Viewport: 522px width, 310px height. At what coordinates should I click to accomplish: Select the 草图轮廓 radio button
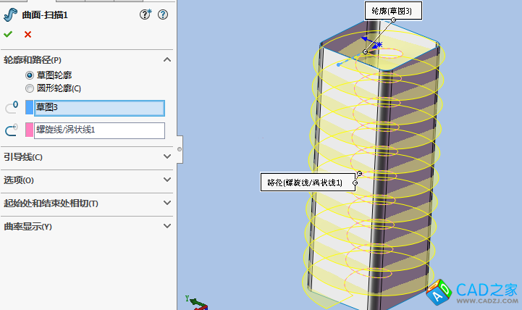pos(30,75)
